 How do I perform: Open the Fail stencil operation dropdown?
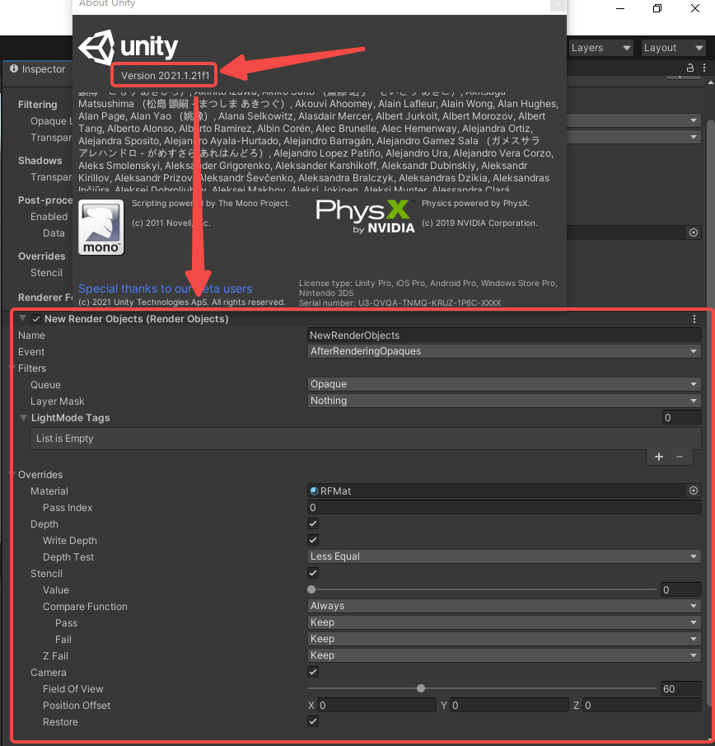(504, 639)
